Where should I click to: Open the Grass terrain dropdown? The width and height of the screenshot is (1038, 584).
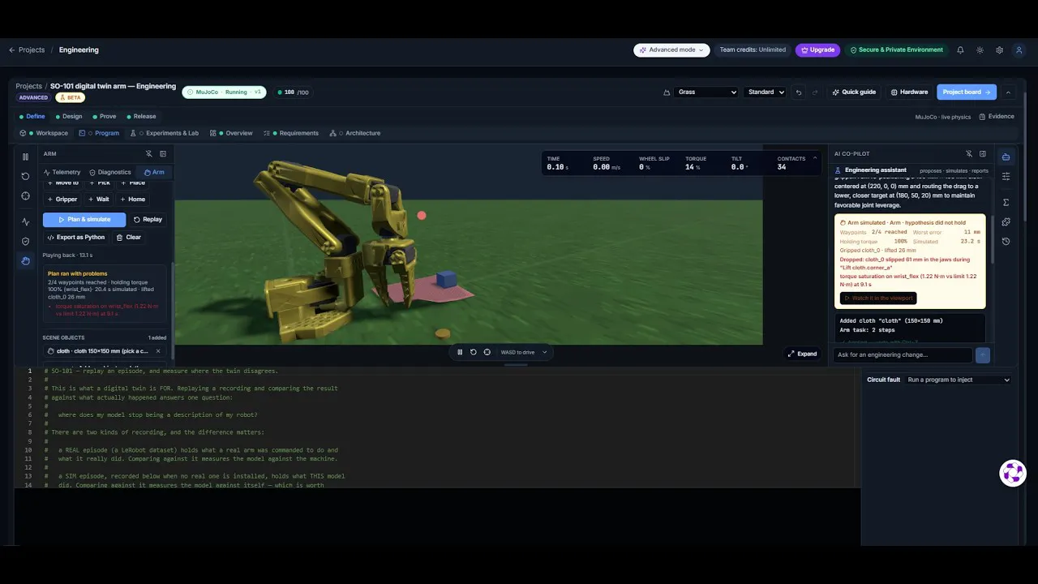click(x=706, y=92)
